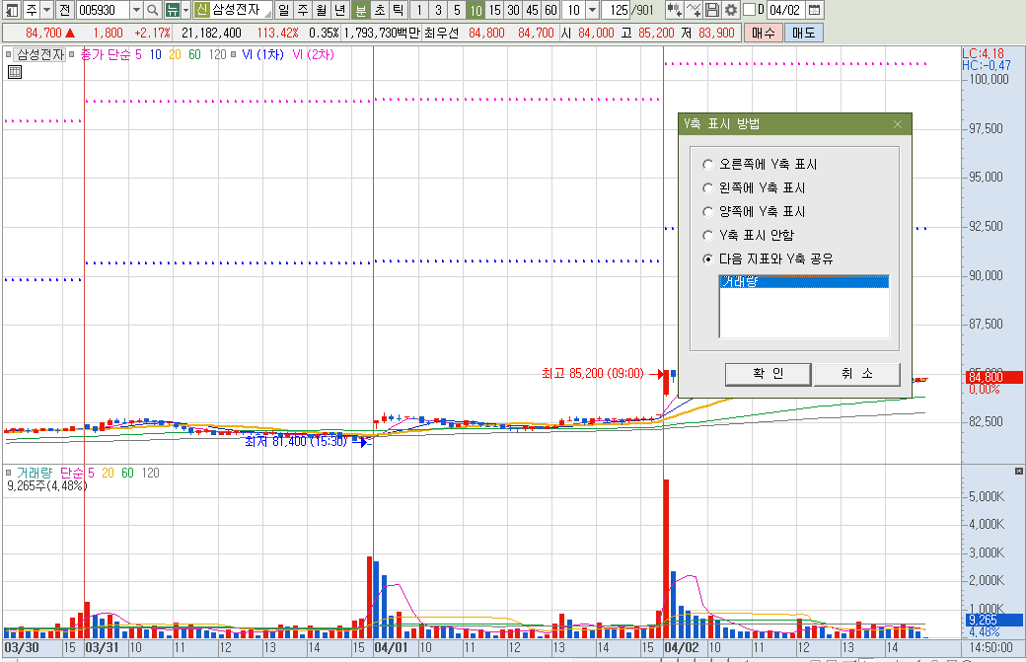The width and height of the screenshot is (1026, 662).
Task: Click the 최저 81,400 (15:30) annotation
Action: (296, 442)
